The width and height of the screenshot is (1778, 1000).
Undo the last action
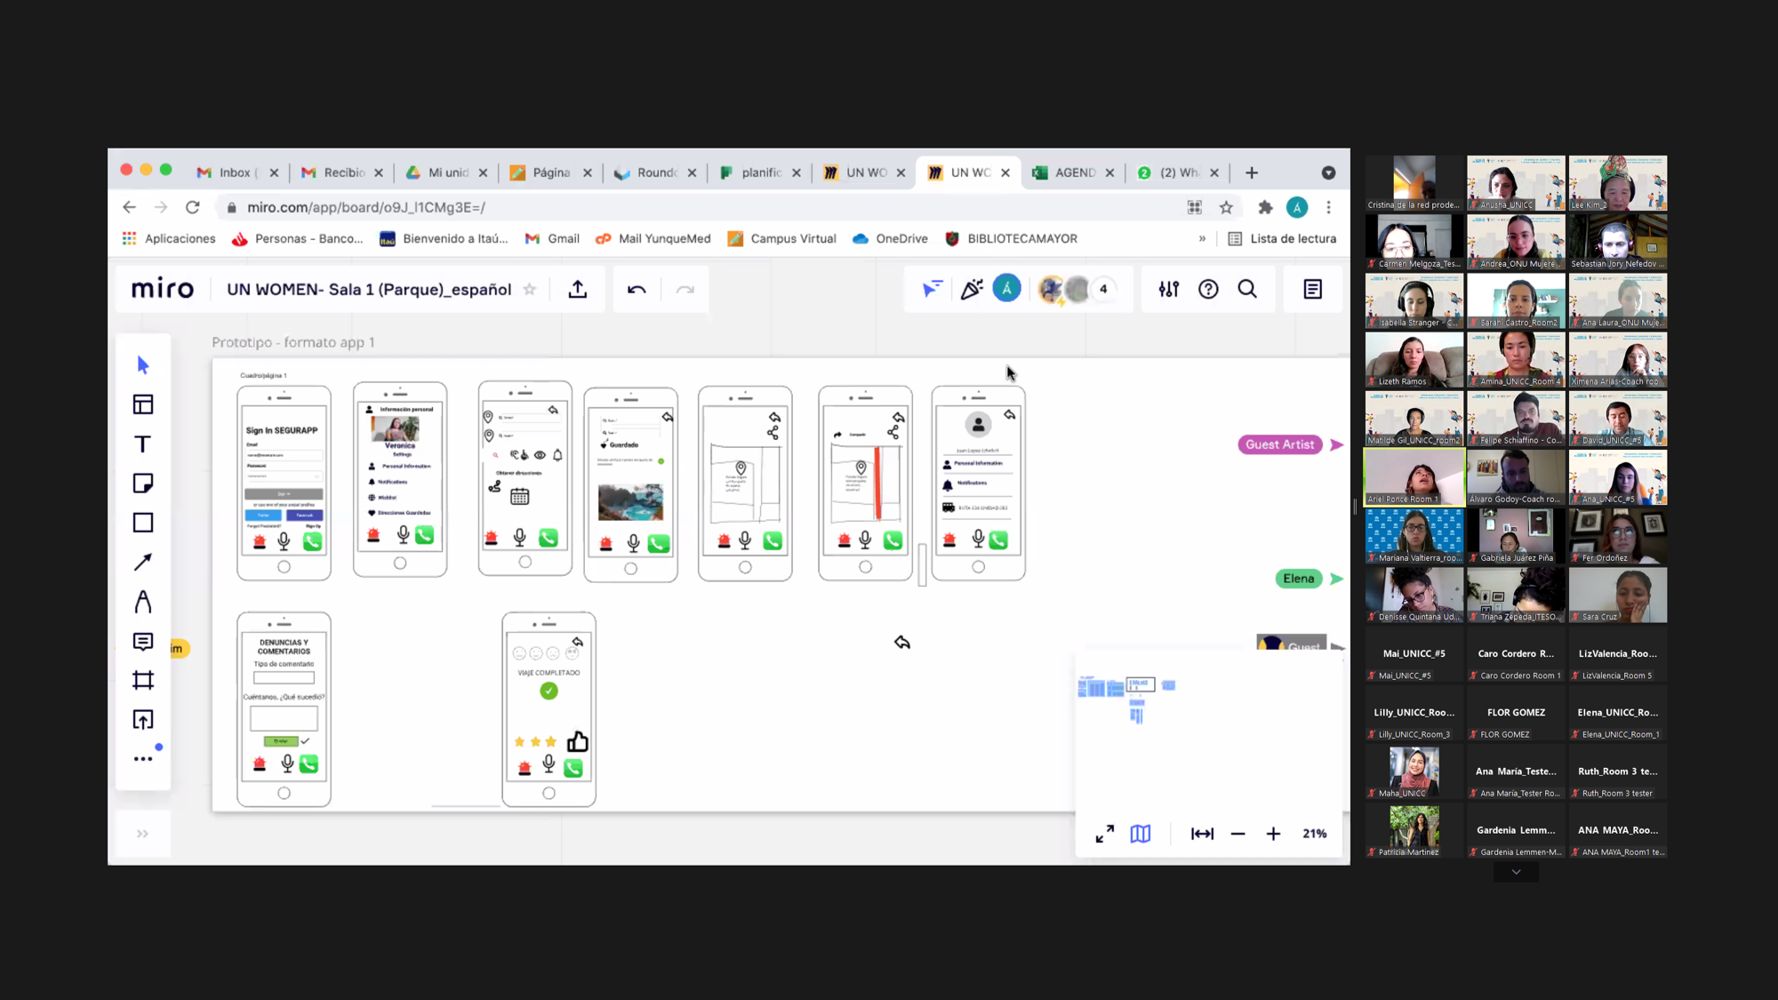(637, 289)
